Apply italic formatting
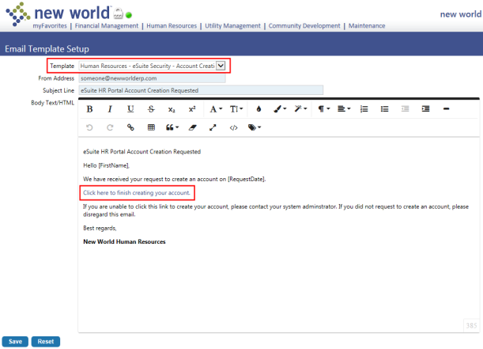The height and width of the screenshot is (349, 483). pyautogui.click(x=110, y=108)
